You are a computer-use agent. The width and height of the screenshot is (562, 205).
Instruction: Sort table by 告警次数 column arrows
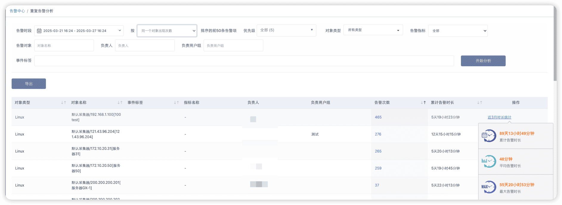click(423, 103)
